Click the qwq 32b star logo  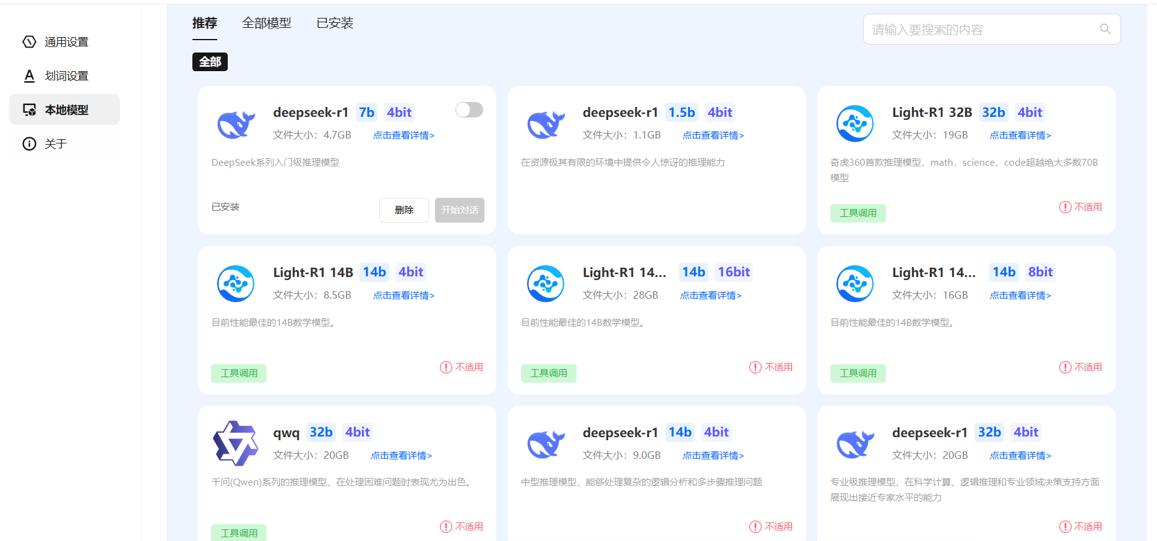point(236,443)
